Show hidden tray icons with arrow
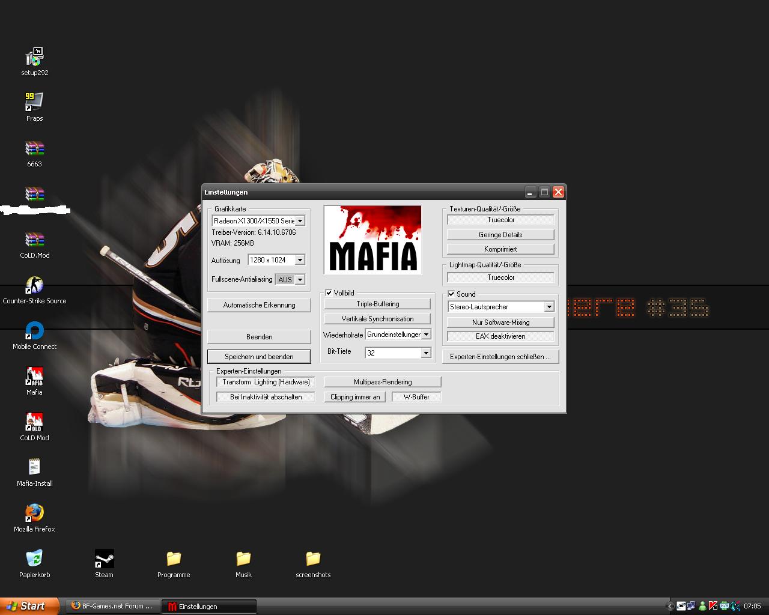 [x=670, y=607]
